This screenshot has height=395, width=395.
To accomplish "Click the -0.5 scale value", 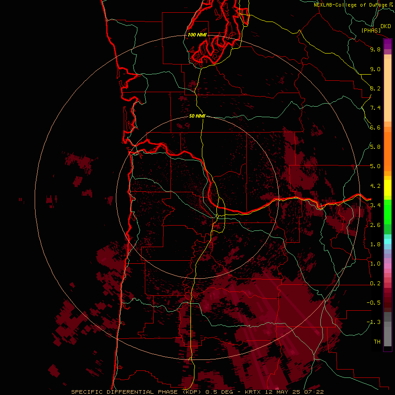I will 373,303.
